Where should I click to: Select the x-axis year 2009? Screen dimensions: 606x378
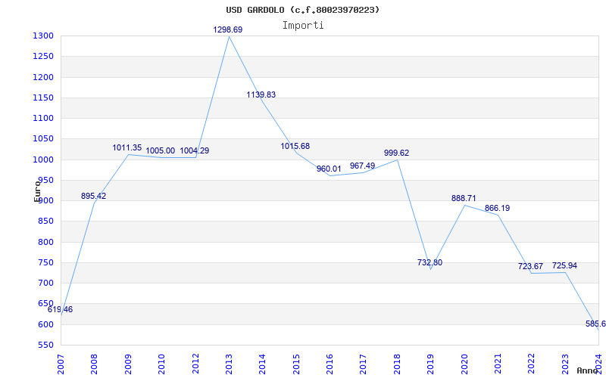point(128,364)
